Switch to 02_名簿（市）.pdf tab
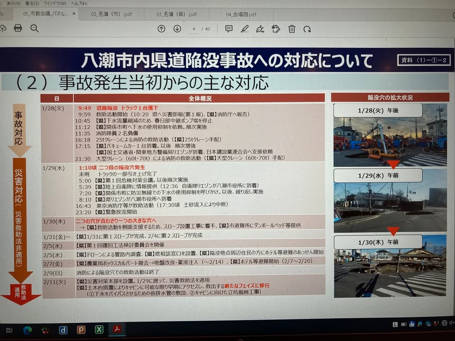 (111, 14)
